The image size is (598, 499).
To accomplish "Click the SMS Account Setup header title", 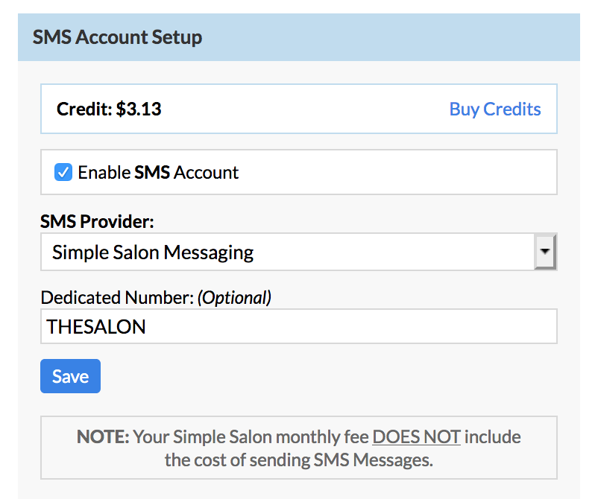I will [x=117, y=37].
